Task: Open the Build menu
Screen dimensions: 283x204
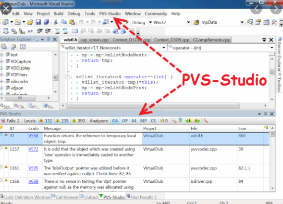Action: click(58, 14)
